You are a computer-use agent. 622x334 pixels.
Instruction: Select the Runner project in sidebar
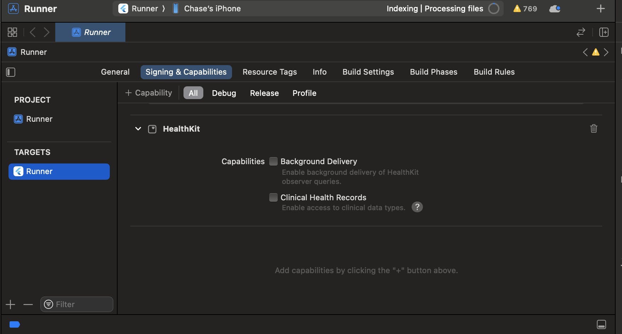(39, 119)
